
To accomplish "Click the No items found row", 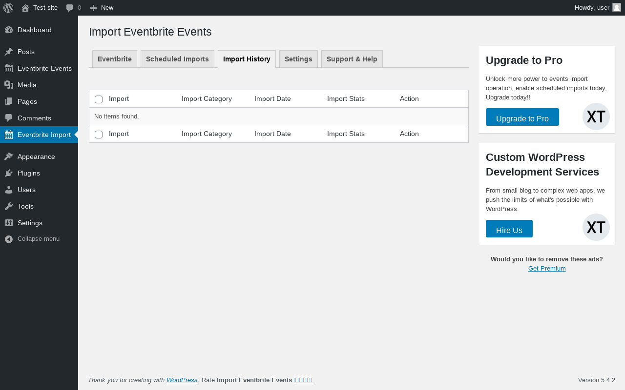I will pyautogui.click(x=279, y=116).
